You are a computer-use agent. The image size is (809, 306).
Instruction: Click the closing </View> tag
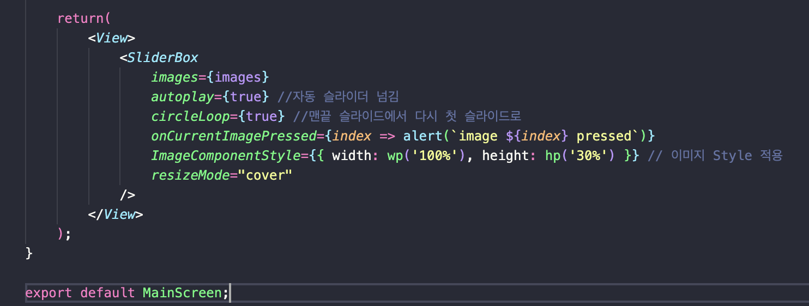116,214
